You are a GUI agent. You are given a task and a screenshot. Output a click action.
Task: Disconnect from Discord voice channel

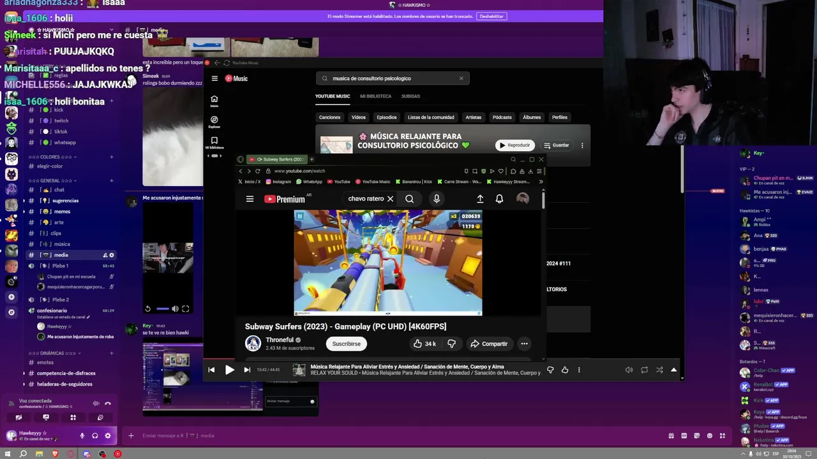tap(107, 403)
